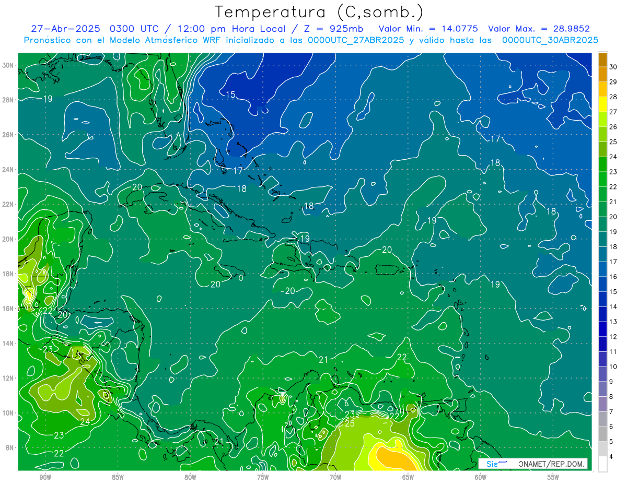Click the "30N" latitude axis label
The image size is (627, 484).
click(x=9, y=65)
